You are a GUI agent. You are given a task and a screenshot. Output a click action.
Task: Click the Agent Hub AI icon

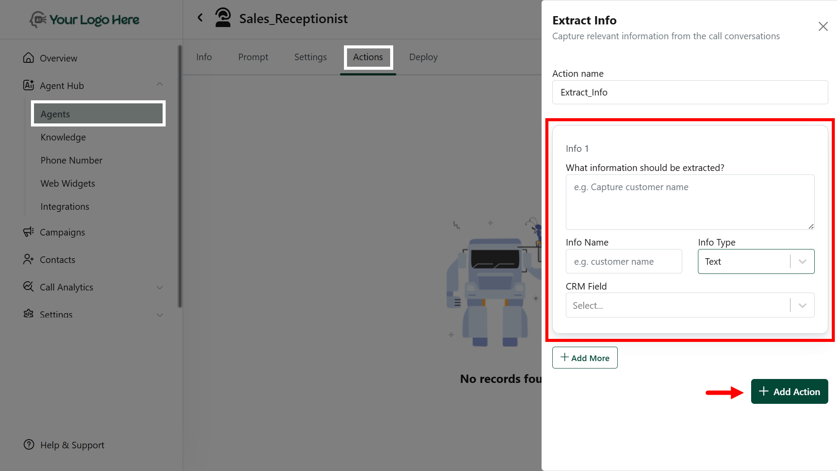(x=28, y=85)
